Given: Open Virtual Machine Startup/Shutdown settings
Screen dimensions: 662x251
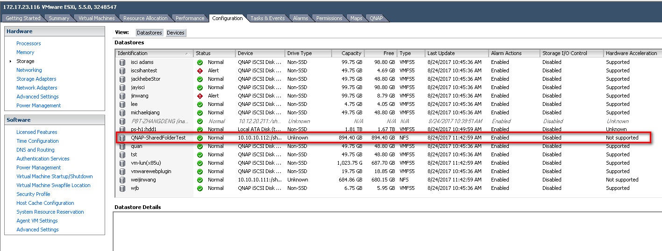Looking at the screenshot, I should tap(55, 176).
